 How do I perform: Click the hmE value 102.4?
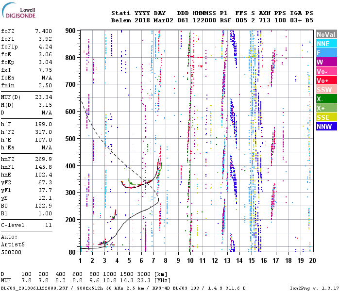[43, 175]
